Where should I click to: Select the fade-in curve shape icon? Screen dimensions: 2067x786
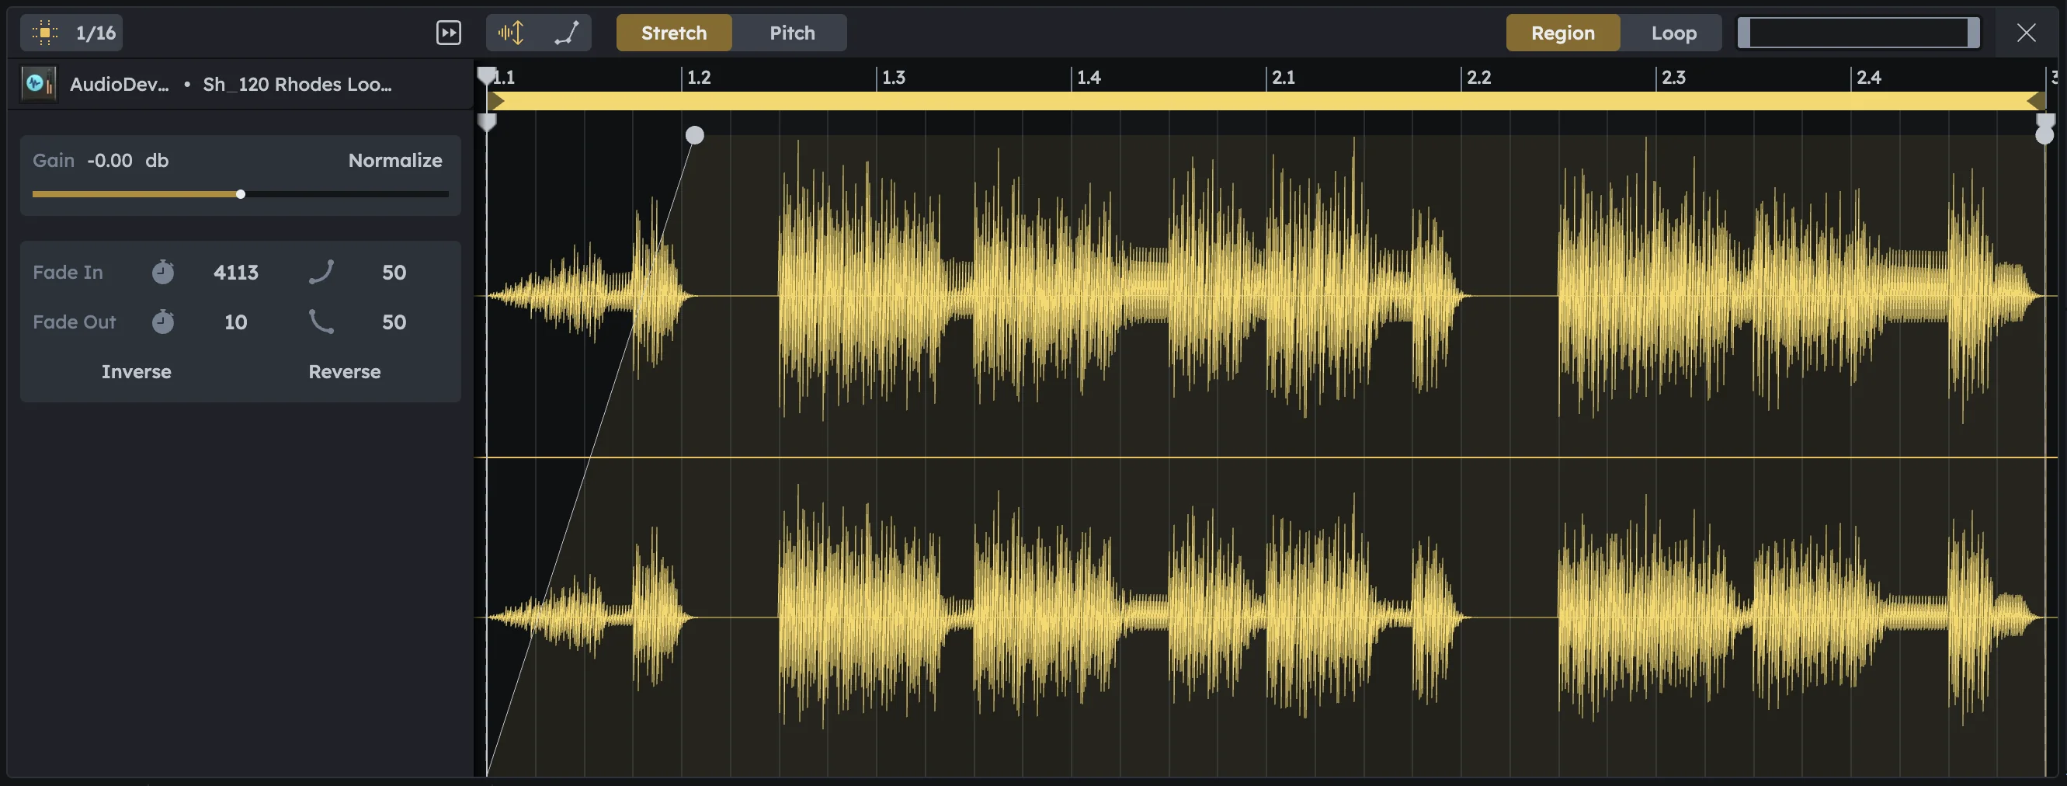tap(321, 272)
